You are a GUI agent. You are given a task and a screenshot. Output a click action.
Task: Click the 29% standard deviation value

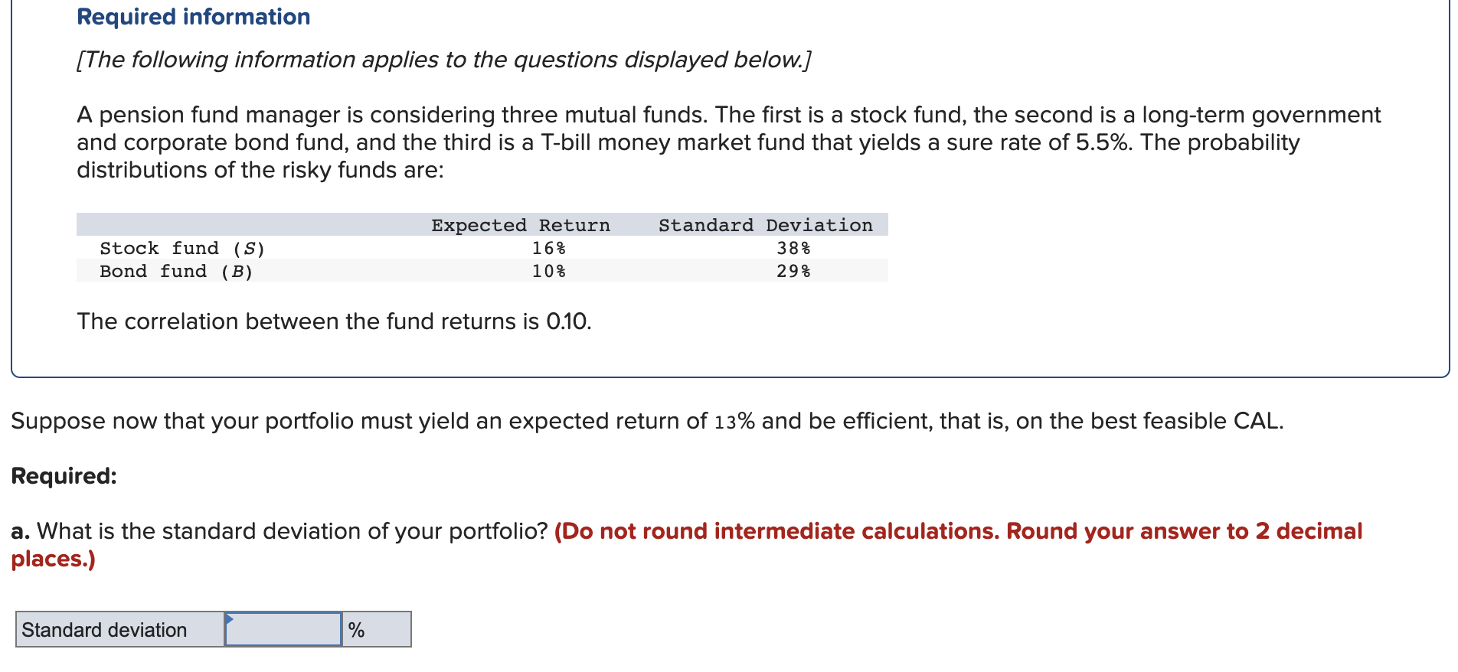pyautogui.click(x=793, y=271)
